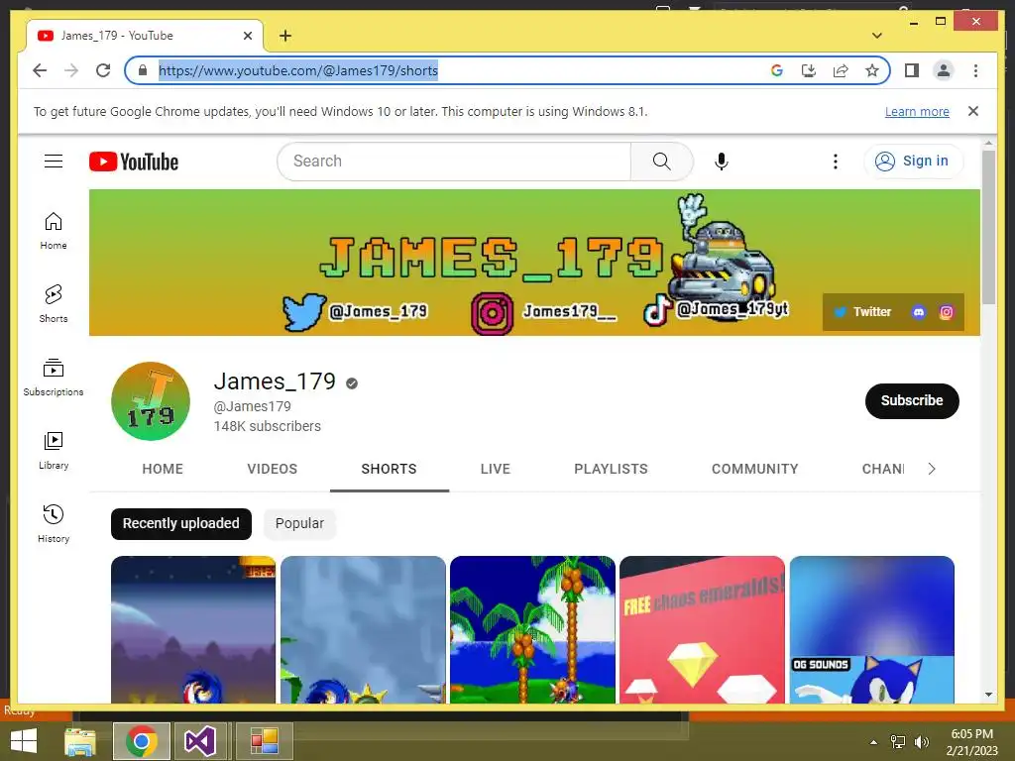Go to Home in the sidebar
Viewport: 1015px width, 761px height.
pyautogui.click(x=54, y=231)
